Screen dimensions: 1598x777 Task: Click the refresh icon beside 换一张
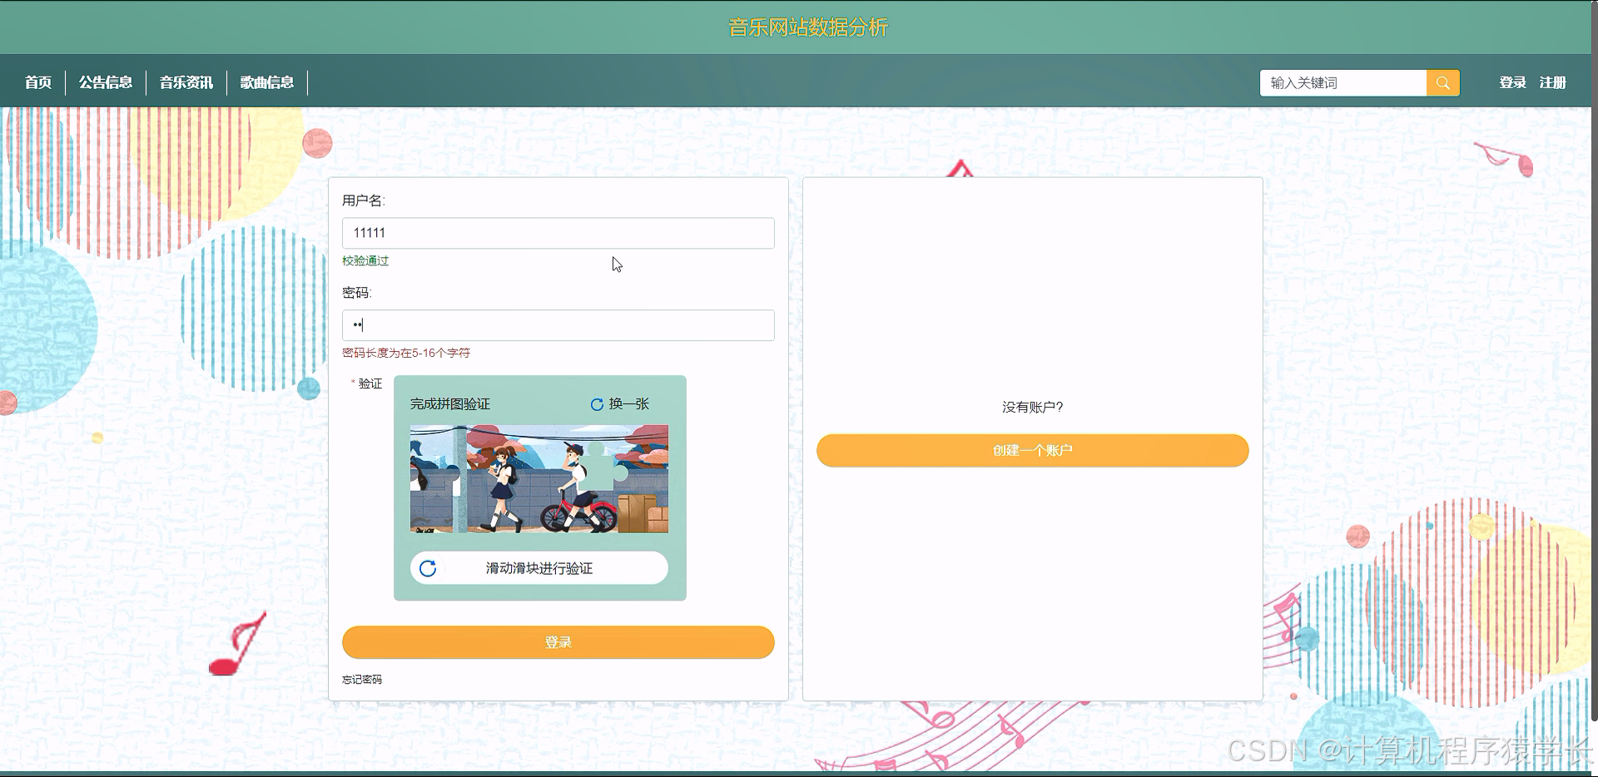597,404
